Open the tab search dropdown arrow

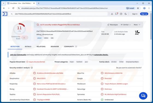point(4,3)
